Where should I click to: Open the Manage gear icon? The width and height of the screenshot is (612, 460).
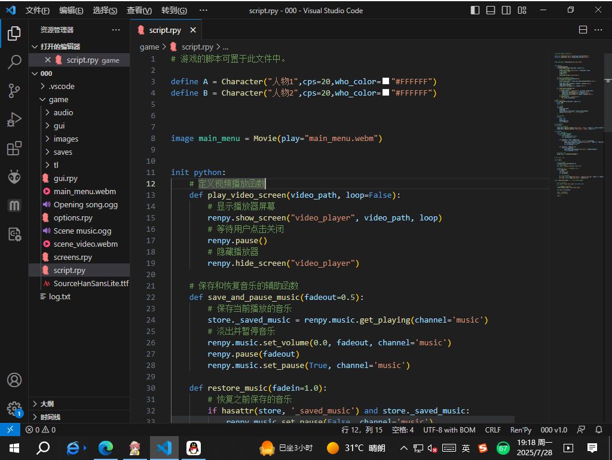coord(14,409)
